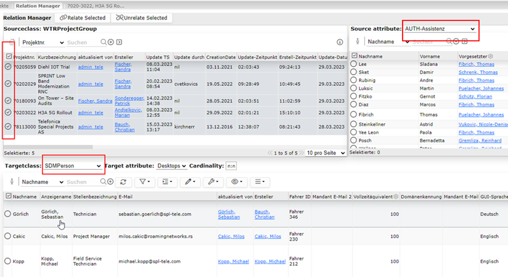Select the radio button for Steinkellner

tap(353, 124)
